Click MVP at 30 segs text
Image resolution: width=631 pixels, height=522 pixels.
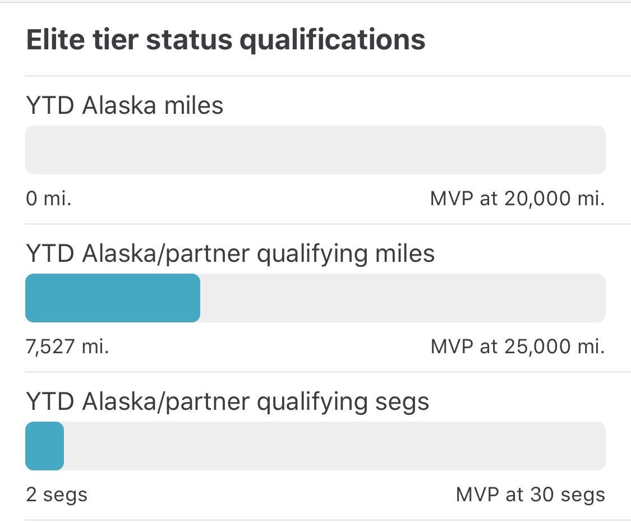tap(531, 495)
